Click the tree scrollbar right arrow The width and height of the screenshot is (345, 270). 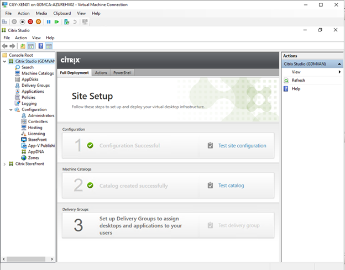point(52,259)
